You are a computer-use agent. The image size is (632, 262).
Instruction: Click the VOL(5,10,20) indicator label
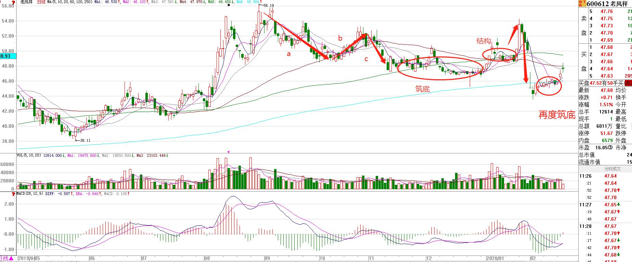click(x=29, y=155)
